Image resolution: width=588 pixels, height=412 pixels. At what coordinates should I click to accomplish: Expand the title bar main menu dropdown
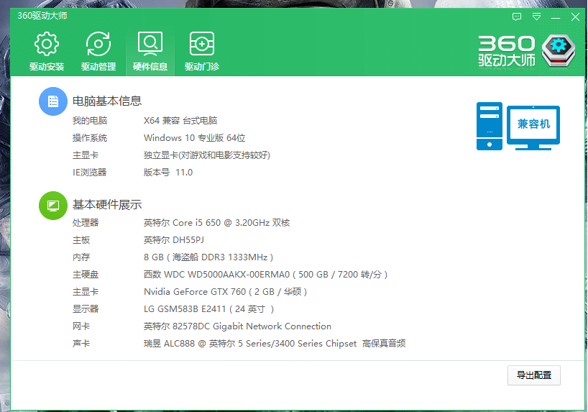click(536, 17)
